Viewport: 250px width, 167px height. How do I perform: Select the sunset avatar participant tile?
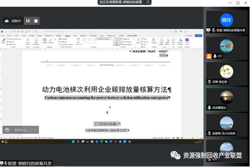(227, 99)
